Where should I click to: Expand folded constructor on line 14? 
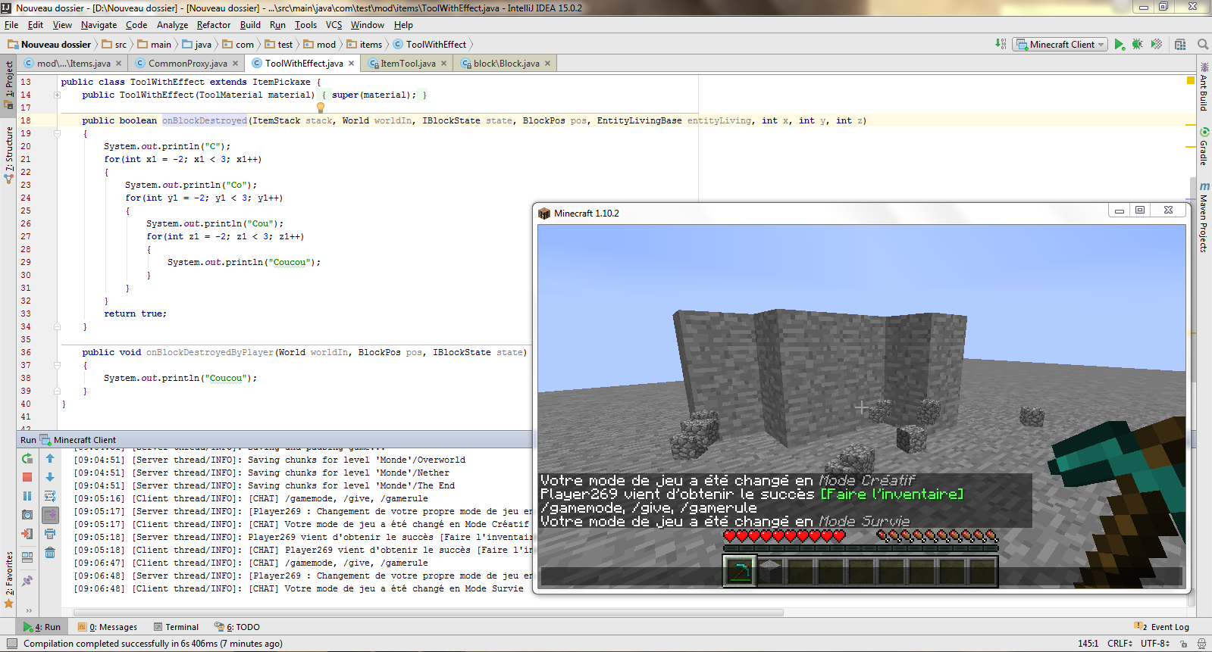coord(57,95)
